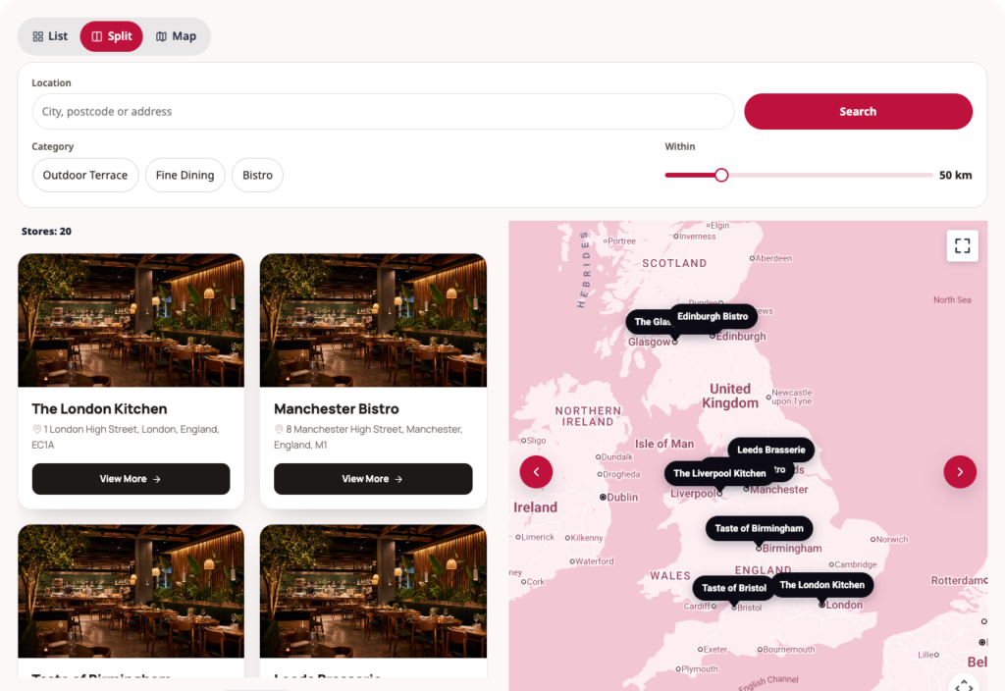Click the Taste of Bristol map marker
This screenshot has width=1005, height=691.
coord(734,589)
